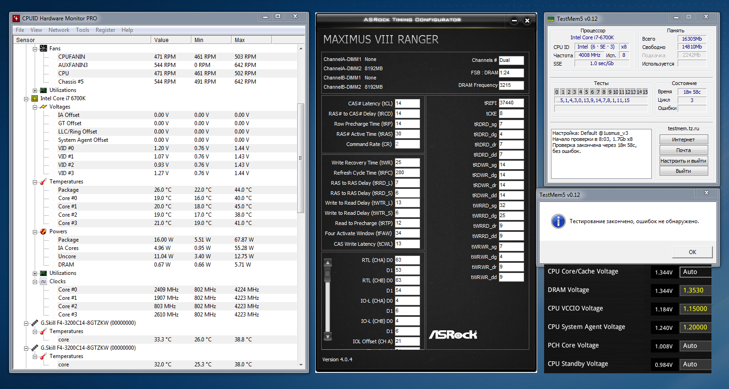This screenshot has height=389, width=729.
Task: Confirm the test finished dialog with OK
Action: click(x=692, y=252)
